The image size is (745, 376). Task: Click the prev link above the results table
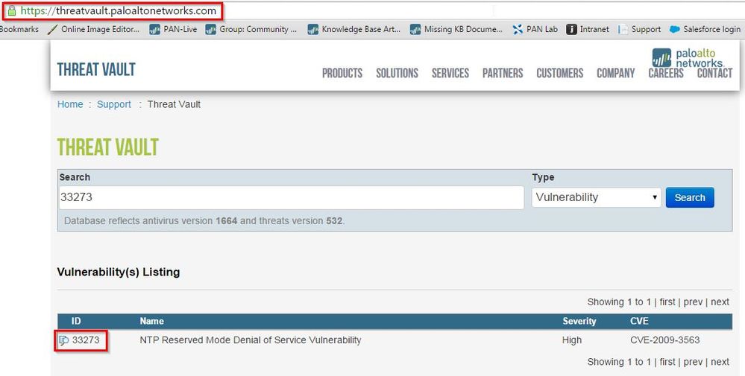tap(693, 302)
